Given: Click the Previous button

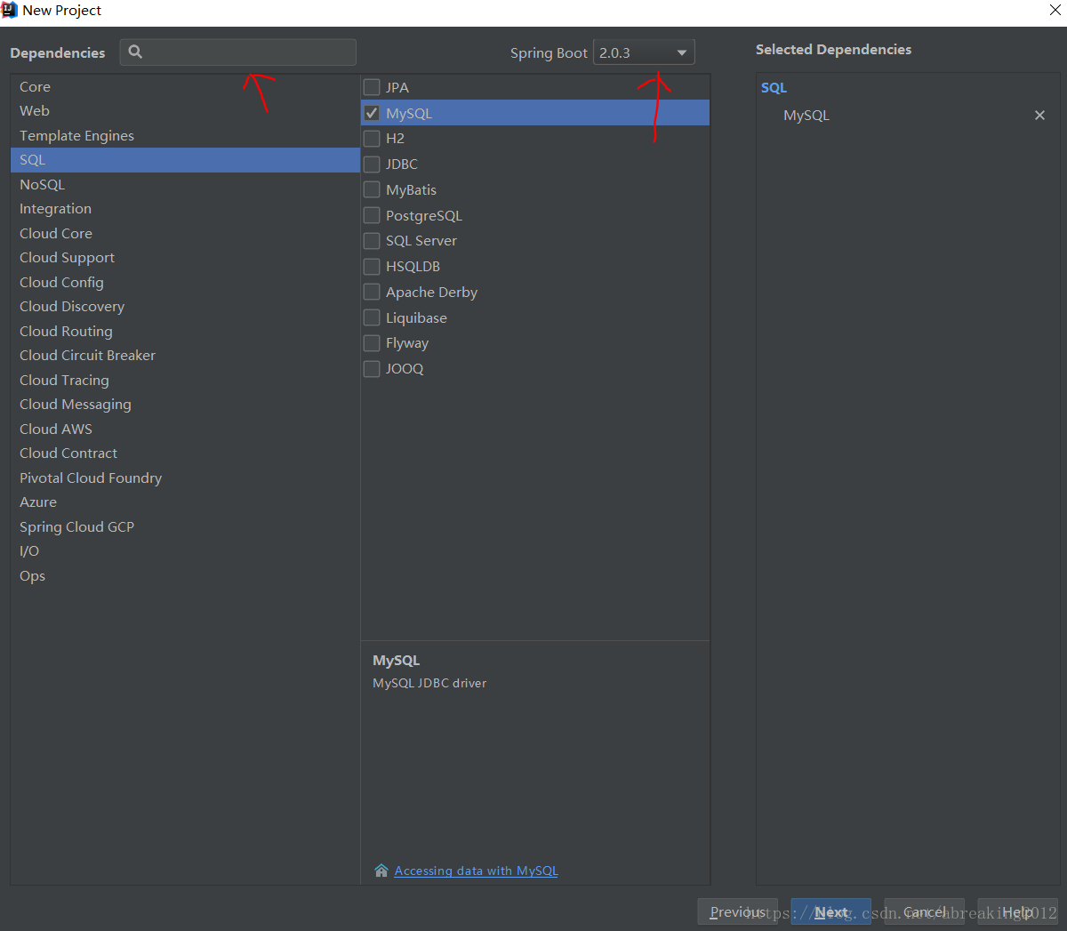Looking at the screenshot, I should click(x=737, y=911).
